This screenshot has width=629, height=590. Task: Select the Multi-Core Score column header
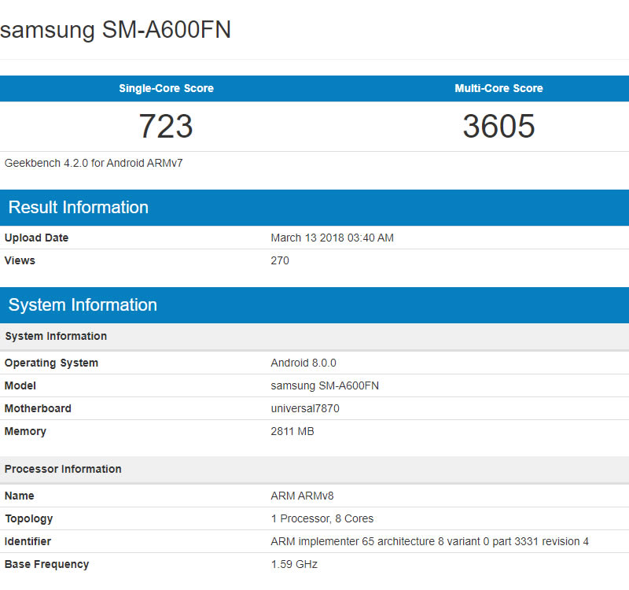click(x=498, y=88)
